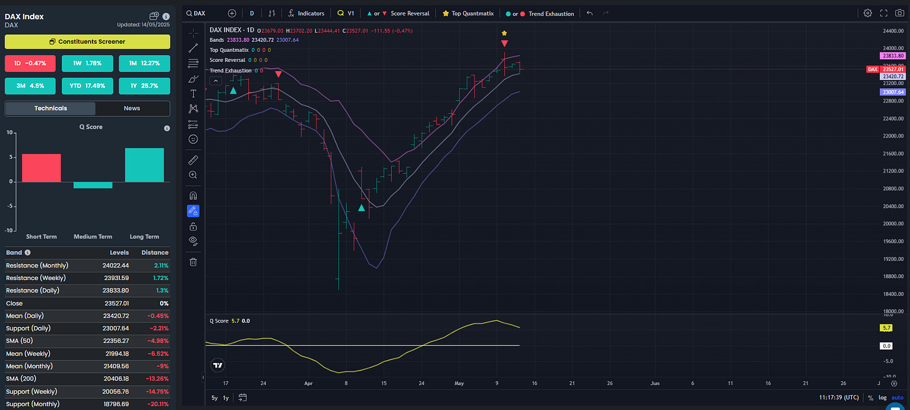Select the 5y date range
The width and height of the screenshot is (910, 410).
point(214,397)
